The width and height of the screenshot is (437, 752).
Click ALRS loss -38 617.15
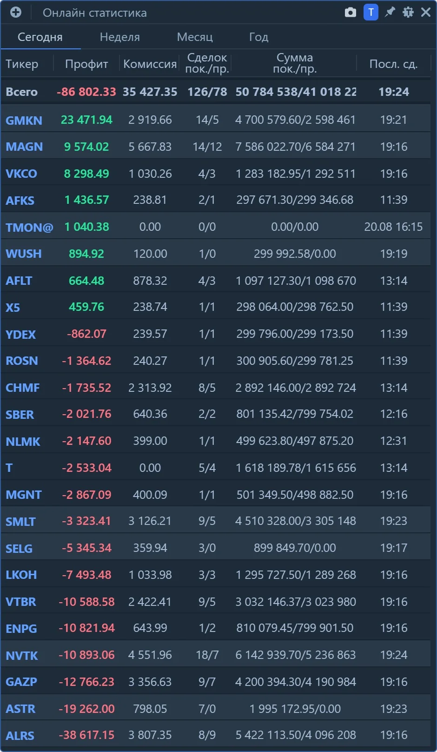pyautogui.click(x=86, y=735)
